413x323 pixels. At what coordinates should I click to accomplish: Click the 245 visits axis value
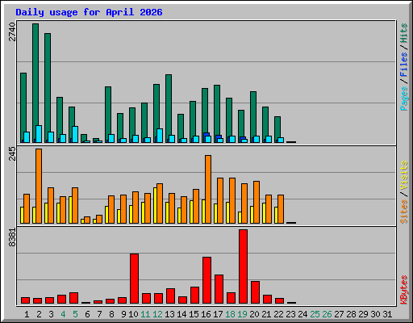pos(12,154)
